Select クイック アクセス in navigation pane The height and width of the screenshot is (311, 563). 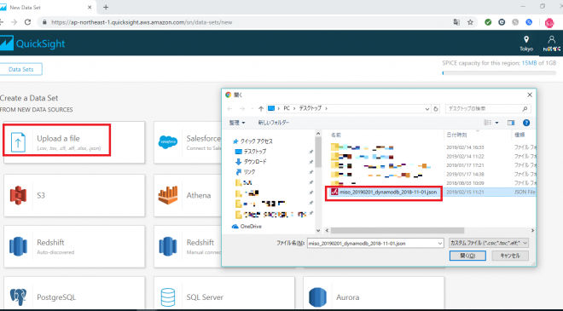(252, 141)
